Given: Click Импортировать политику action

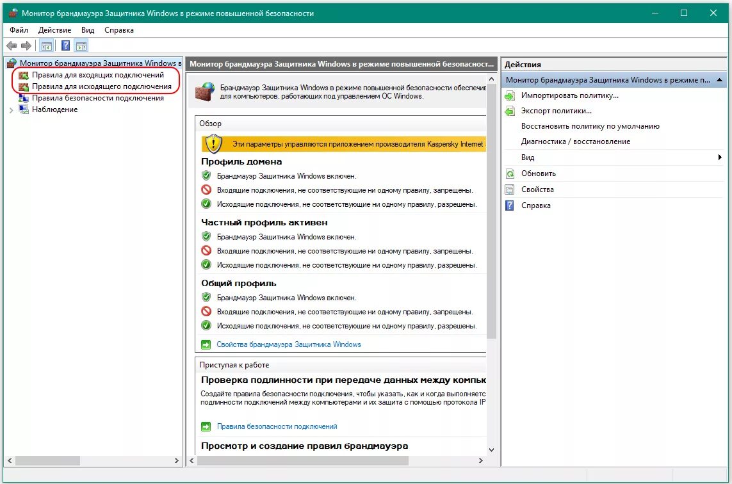Looking at the screenshot, I should pos(569,95).
